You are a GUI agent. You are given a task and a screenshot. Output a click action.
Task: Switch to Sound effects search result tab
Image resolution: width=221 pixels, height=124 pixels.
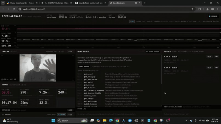click(x=91, y=3)
